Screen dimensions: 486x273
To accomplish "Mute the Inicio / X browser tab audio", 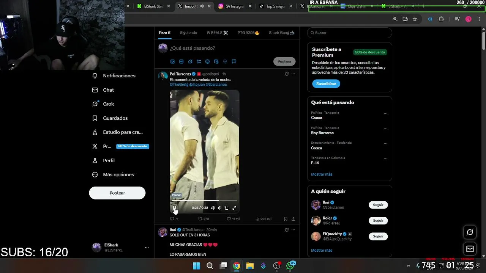I will point(202,6).
